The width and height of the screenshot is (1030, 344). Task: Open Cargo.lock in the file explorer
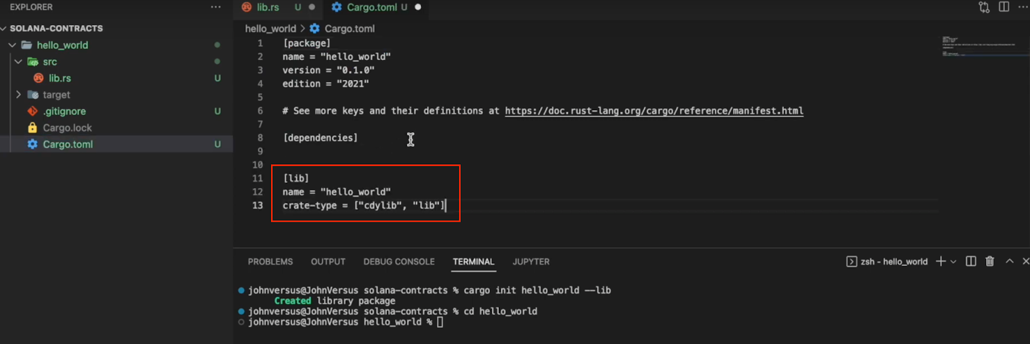tap(67, 128)
